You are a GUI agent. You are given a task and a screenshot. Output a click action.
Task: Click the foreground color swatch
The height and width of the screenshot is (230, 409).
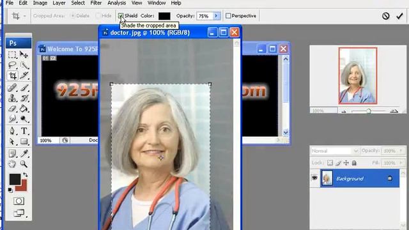pyautogui.click(x=15, y=179)
